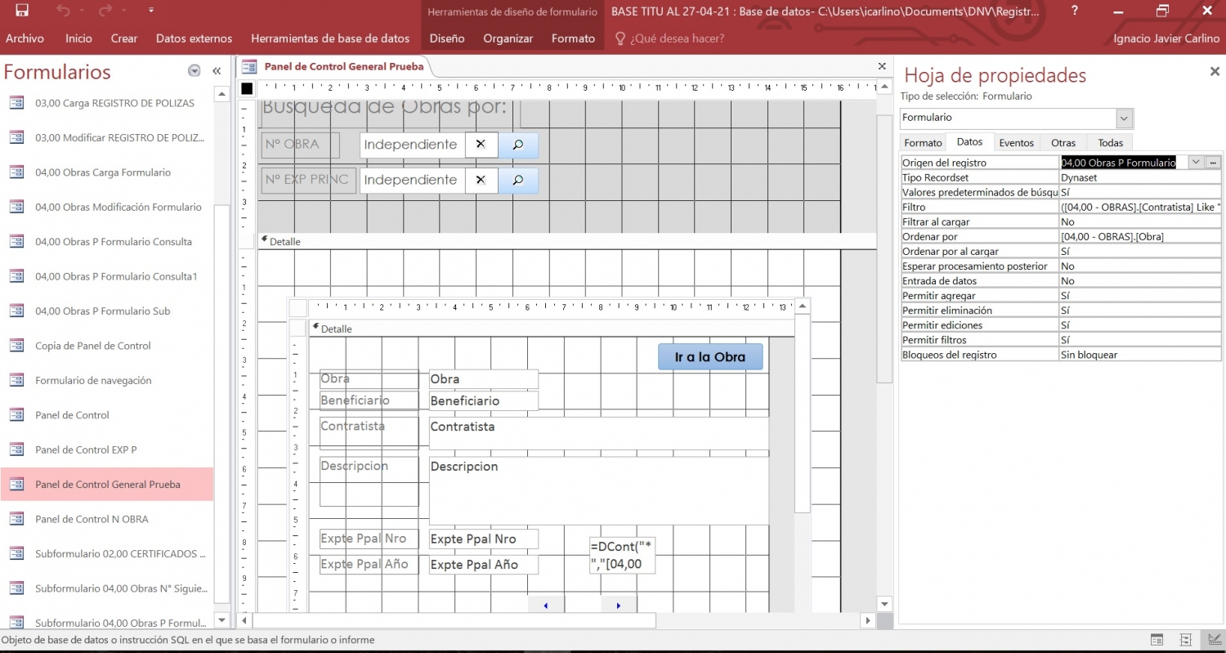This screenshot has width=1226, height=653.
Task: Select the Formato ribbon tab
Action: pyautogui.click(x=573, y=38)
